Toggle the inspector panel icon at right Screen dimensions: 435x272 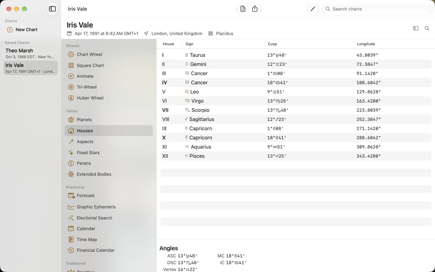point(416,28)
